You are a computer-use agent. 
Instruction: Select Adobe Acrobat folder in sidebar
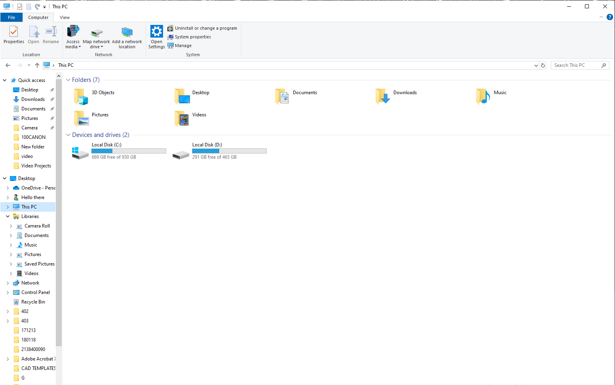tap(38, 359)
